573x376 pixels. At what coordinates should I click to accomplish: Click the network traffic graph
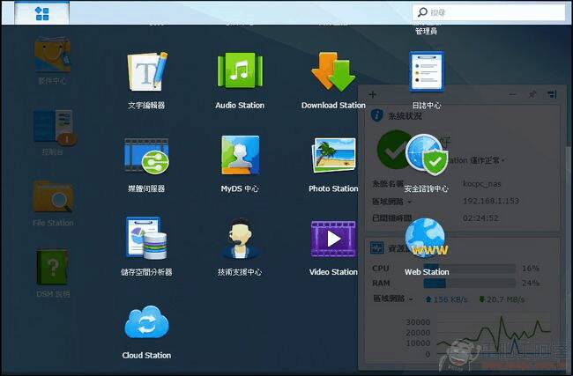pyautogui.click(x=494, y=335)
